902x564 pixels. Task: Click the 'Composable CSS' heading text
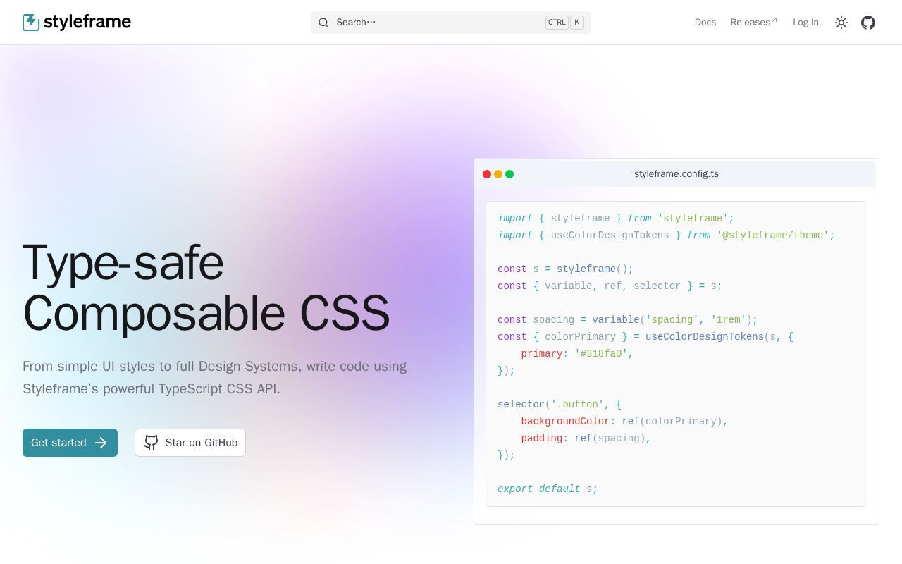[x=206, y=313]
